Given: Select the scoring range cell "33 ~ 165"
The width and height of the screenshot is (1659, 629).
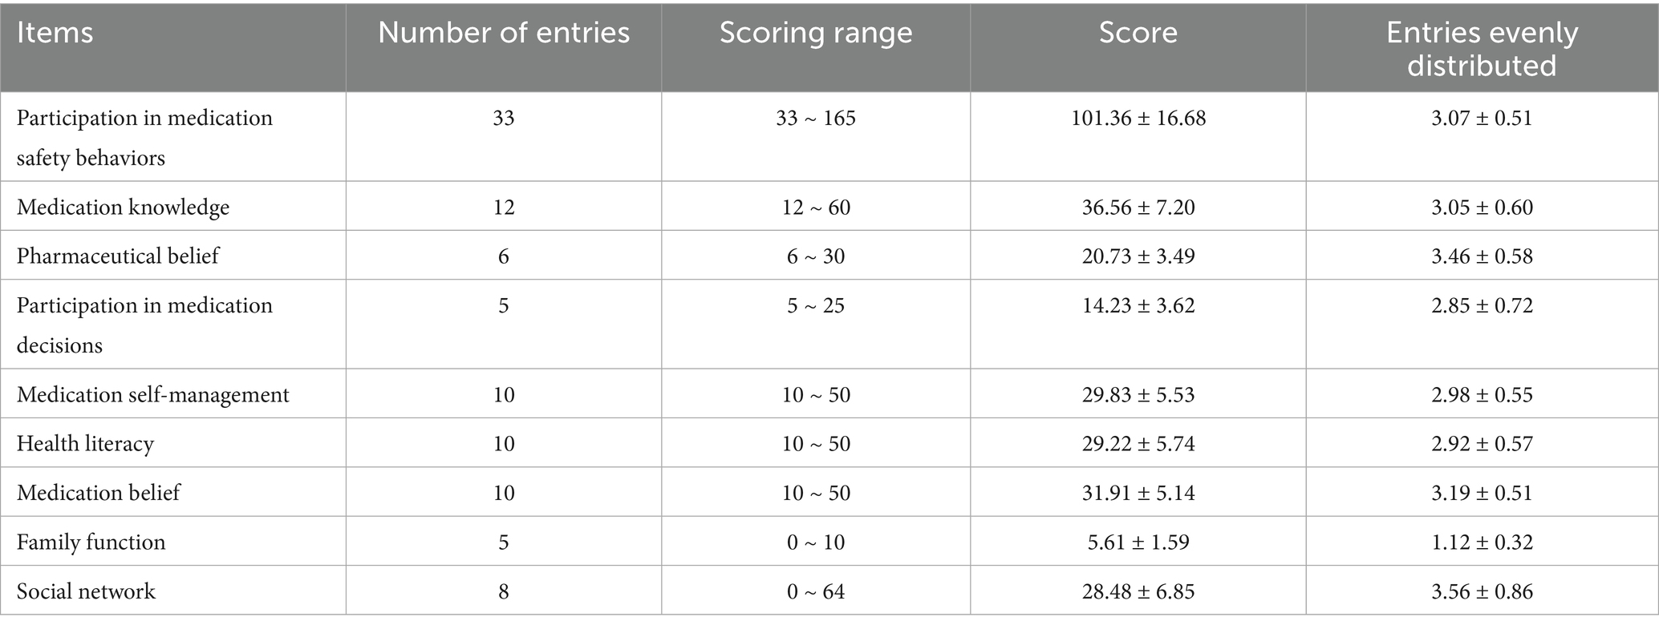Looking at the screenshot, I should 816,119.
